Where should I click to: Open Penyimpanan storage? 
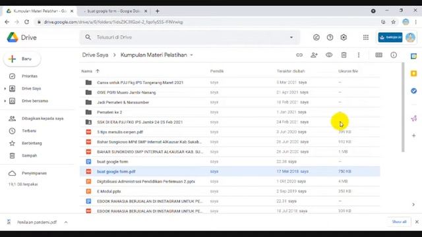pyautogui.click(x=34, y=173)
